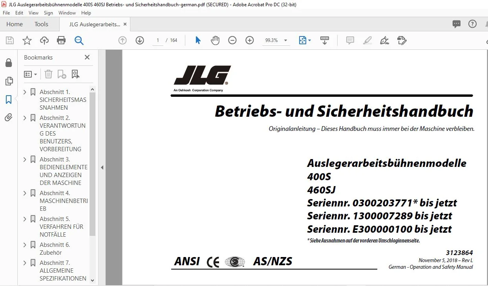Click the page number input field
Image resolution: width=488 pixels, height=286 pixels.
click(x=157, y=40)
